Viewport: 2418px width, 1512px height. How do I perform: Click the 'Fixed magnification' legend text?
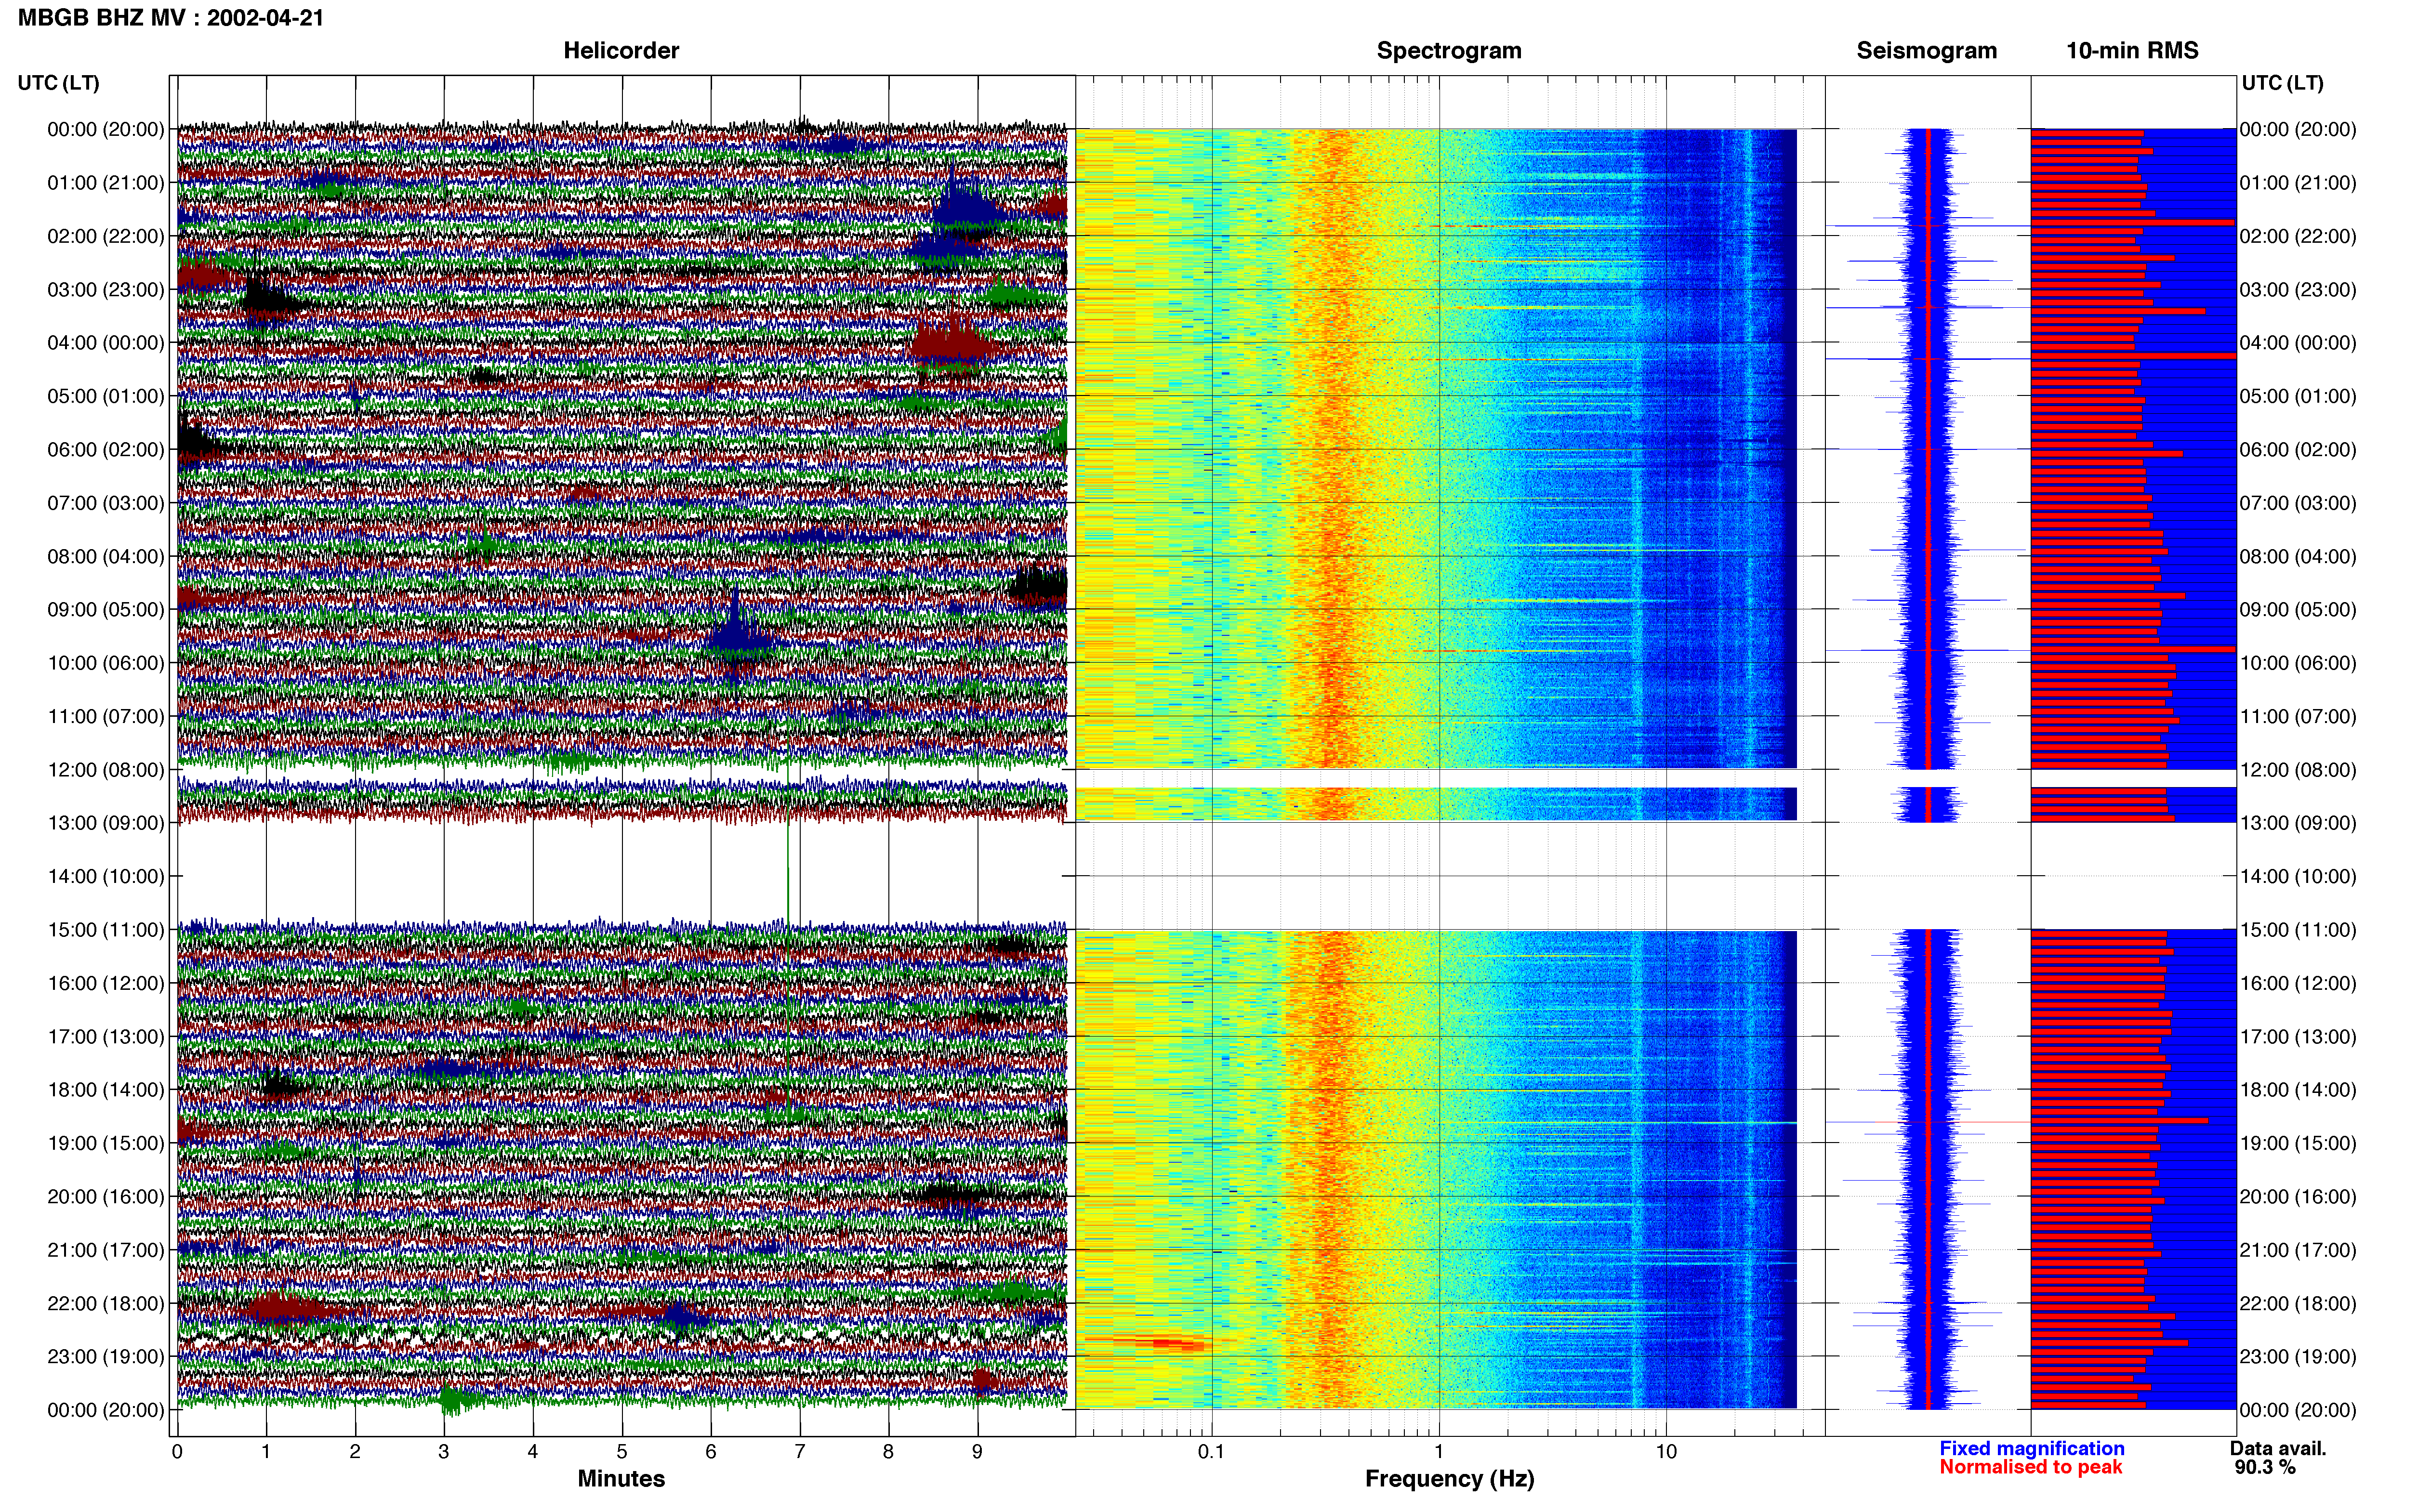coord(2032,1448)
